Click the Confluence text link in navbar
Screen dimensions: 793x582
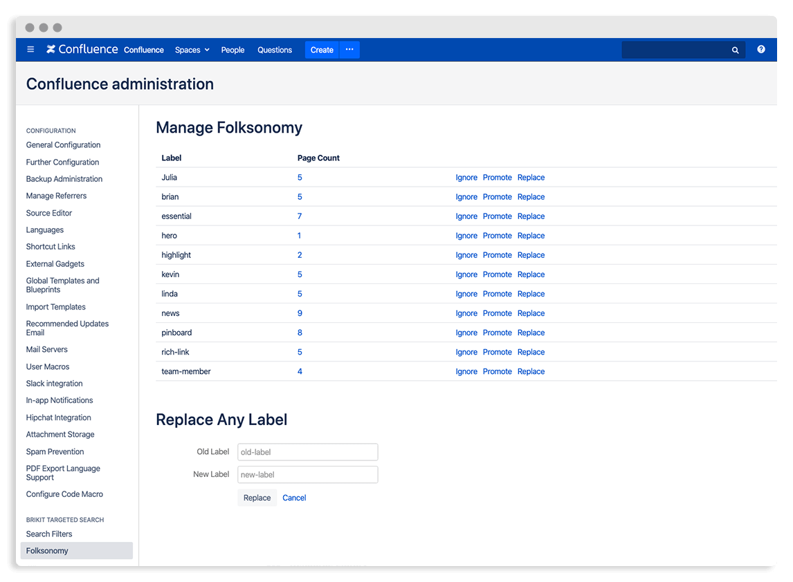coord(144,50)
